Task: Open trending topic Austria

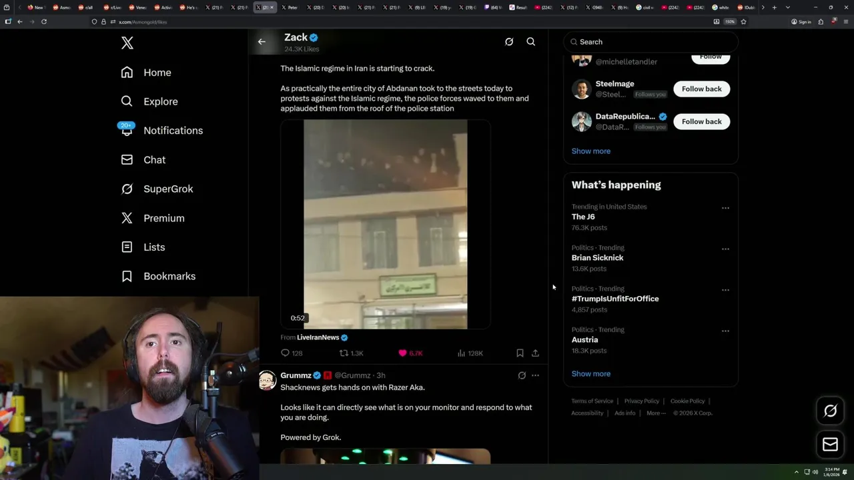Action: [585, 340]
